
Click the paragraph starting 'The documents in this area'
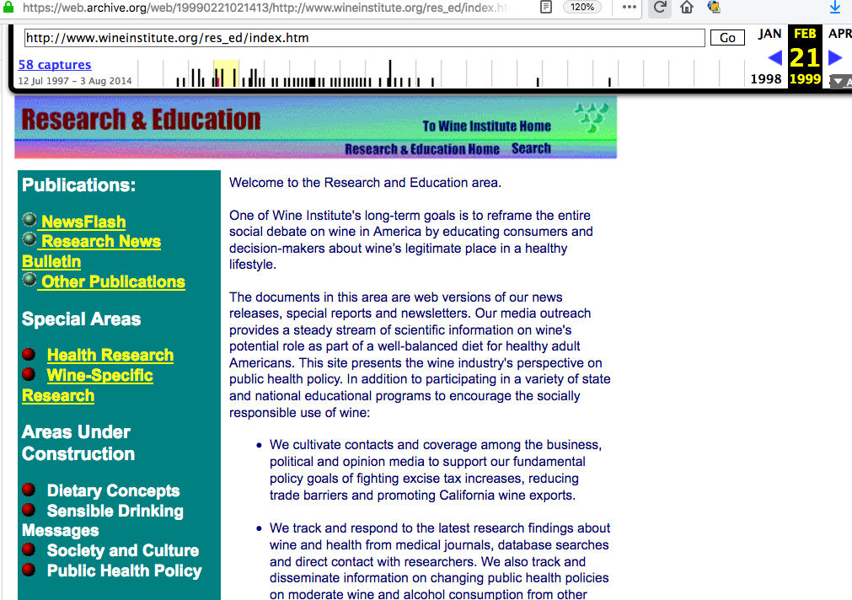pos(420,355)
